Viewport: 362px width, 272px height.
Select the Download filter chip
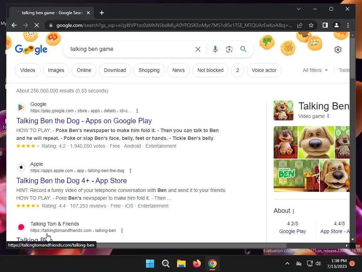pyautogui.click(x=115, y=70)
